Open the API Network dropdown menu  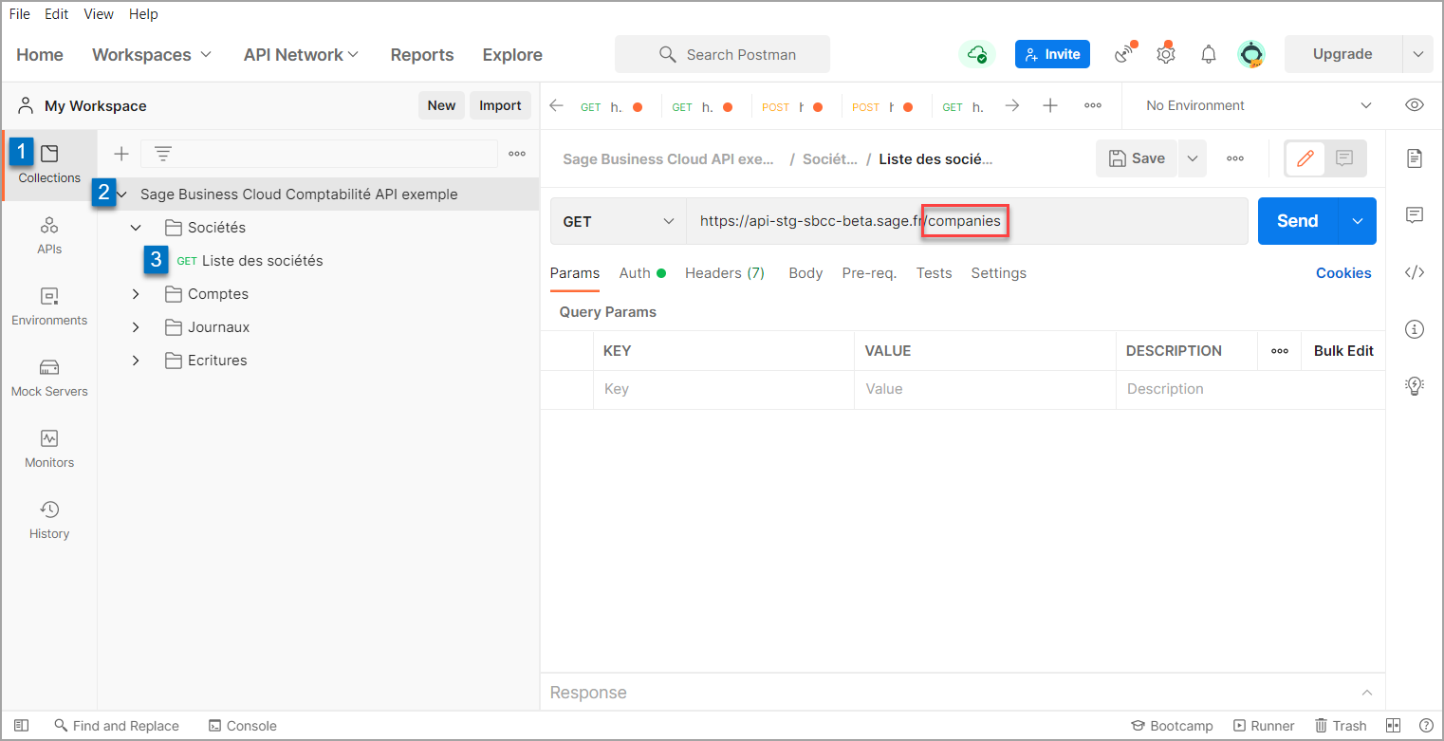pyautogui.click(x=301, y=55)
